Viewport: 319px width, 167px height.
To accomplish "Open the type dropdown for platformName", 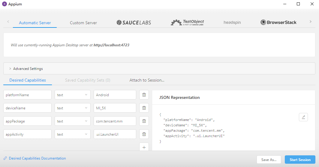I will (72, 95).
